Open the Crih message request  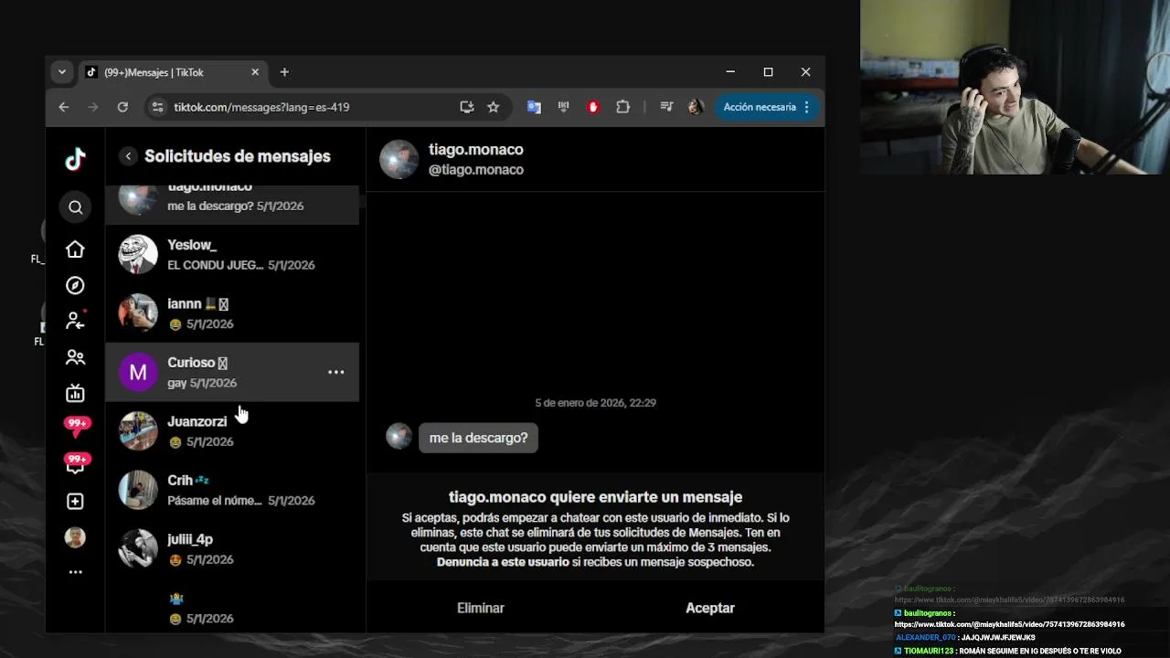click(x=232, y=490)
